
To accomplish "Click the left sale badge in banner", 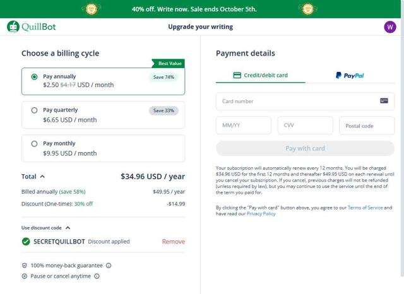I will (x=91, y=9).
